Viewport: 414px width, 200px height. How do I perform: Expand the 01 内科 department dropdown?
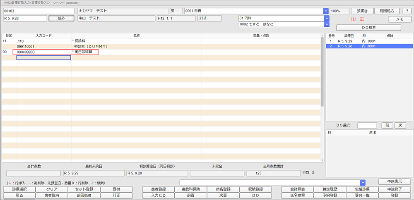click(326, 18)
